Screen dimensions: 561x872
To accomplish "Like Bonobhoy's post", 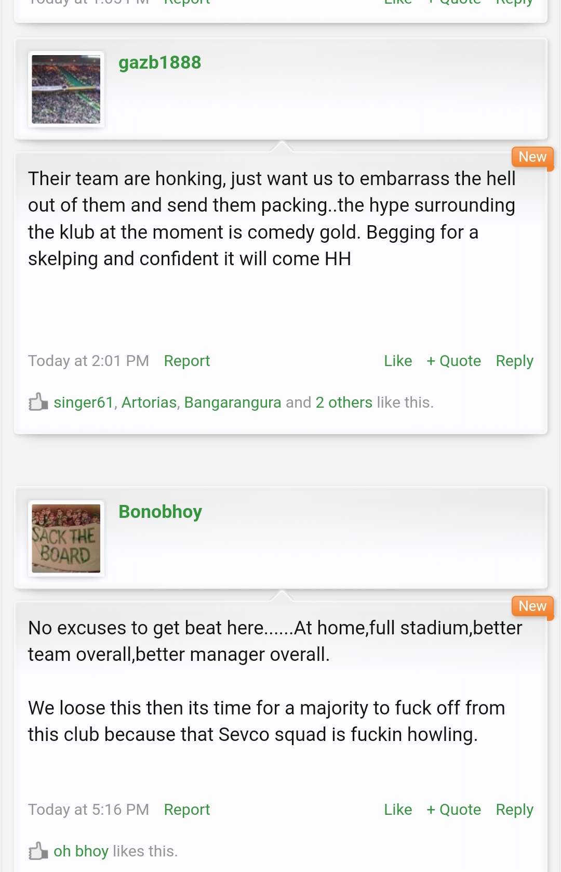I will tap(398, 810).
